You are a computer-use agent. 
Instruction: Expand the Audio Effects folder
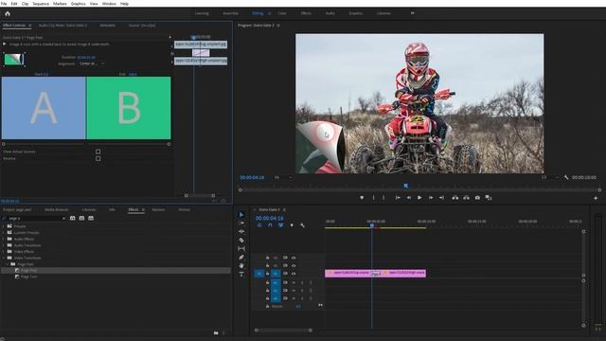point(4,239)
